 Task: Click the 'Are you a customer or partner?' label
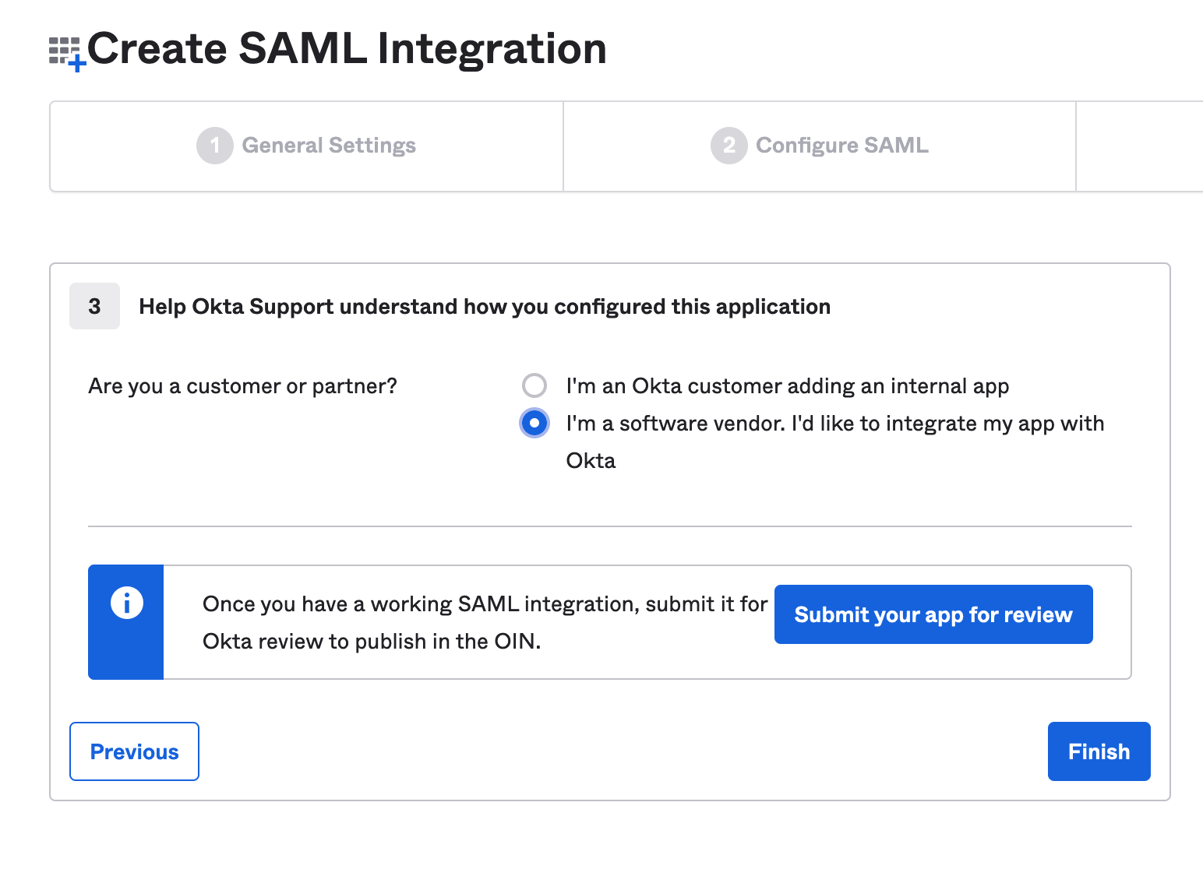[x=242, y=386]
